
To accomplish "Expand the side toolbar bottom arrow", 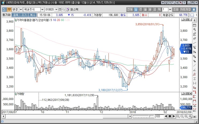I will pyautogui.click(x=194, y=117).
